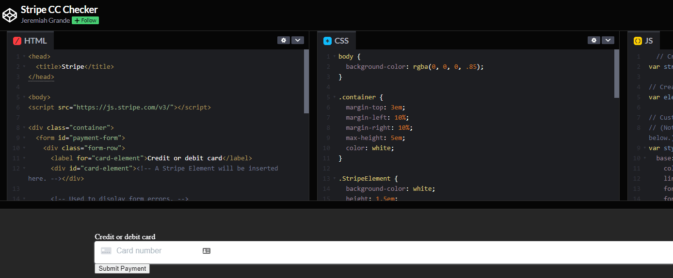Screen dimensions: 673x278
Task: Open HTML editor settings gear
Action: pyautogui.click(x=284, y=40)
